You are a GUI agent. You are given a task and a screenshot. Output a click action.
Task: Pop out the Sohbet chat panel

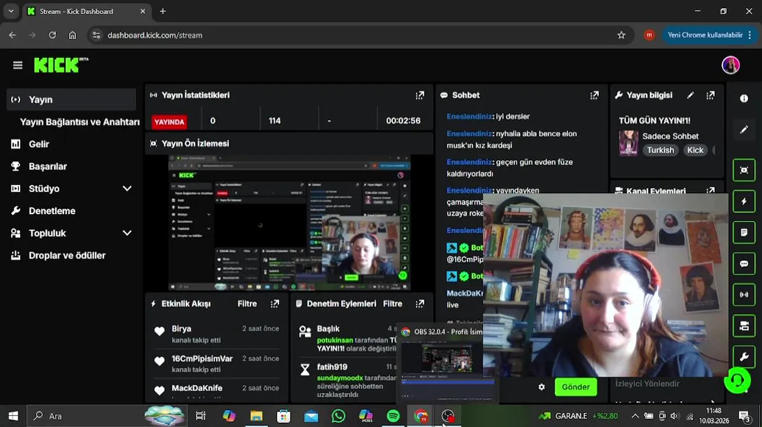click(594, 95)
